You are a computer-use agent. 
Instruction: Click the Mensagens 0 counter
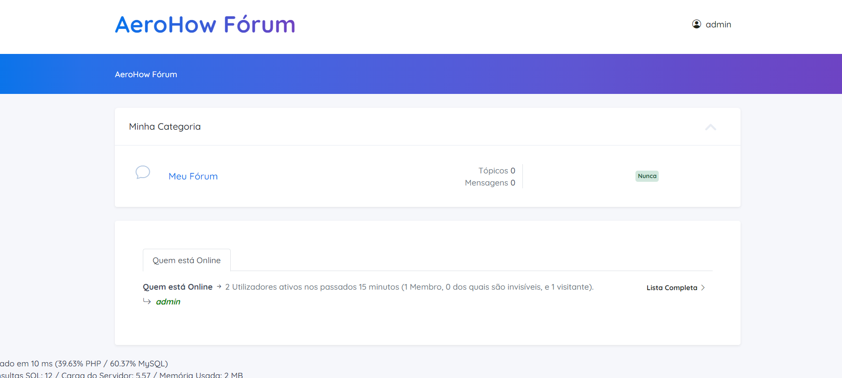[x=490, y=183]
